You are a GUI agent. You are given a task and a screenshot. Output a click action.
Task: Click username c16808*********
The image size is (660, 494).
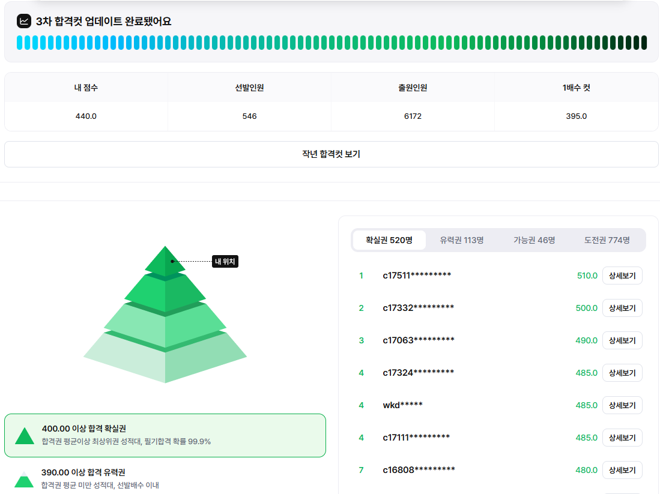click(x=419, y=470)
